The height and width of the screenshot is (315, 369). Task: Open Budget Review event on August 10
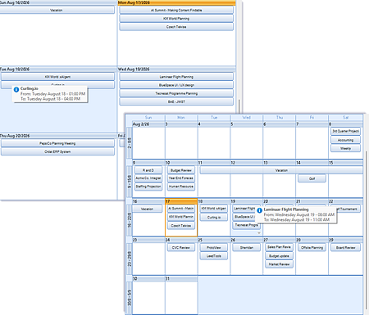181,170
